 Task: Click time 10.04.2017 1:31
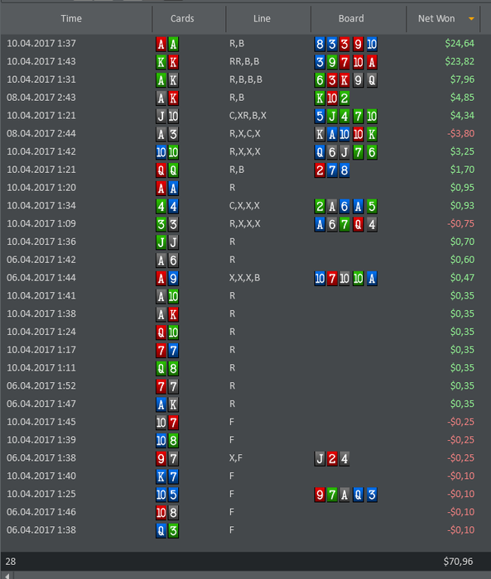click(41, 79)
